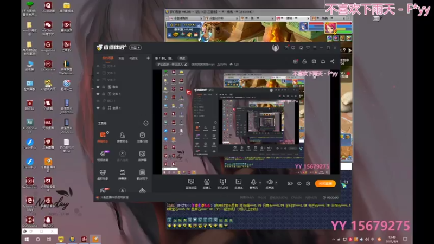Click the stream preview canvas
Image resolution: width=434 pixels, height=244 pixels.
[246, 122]
